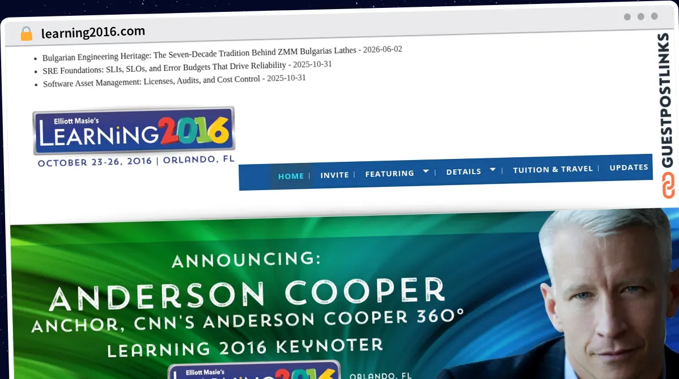Click the padlock icon beside the URL
The height and width of the screenshot is (379, 679).
(27, 34)
